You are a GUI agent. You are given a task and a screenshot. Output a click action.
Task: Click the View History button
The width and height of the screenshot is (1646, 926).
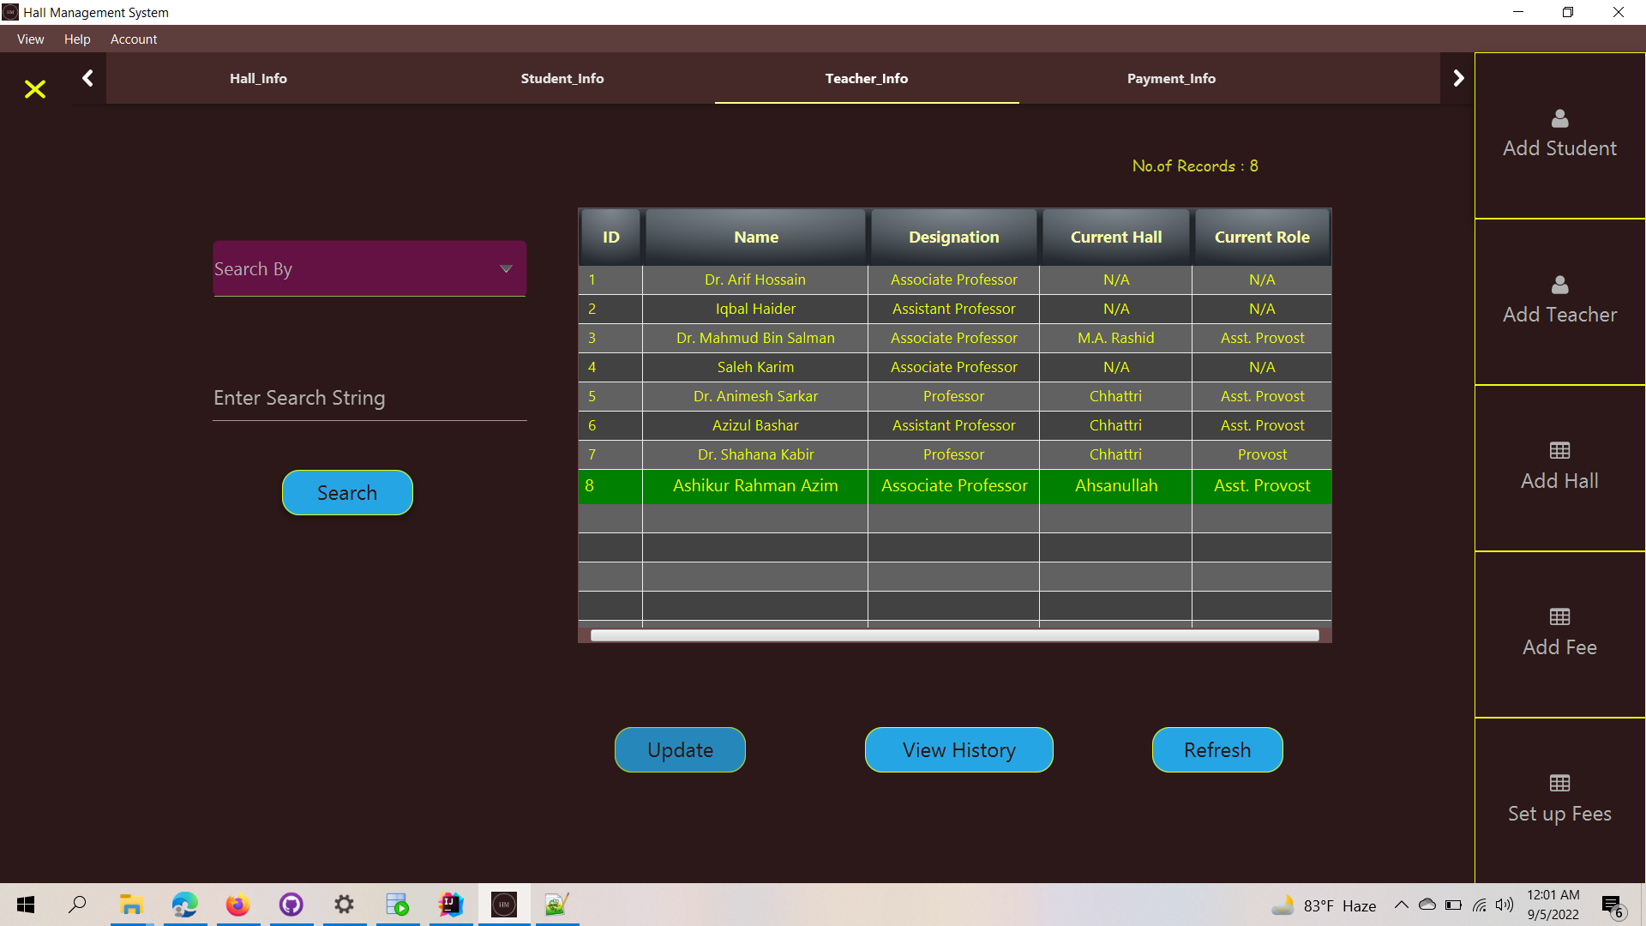coord(958,749)
